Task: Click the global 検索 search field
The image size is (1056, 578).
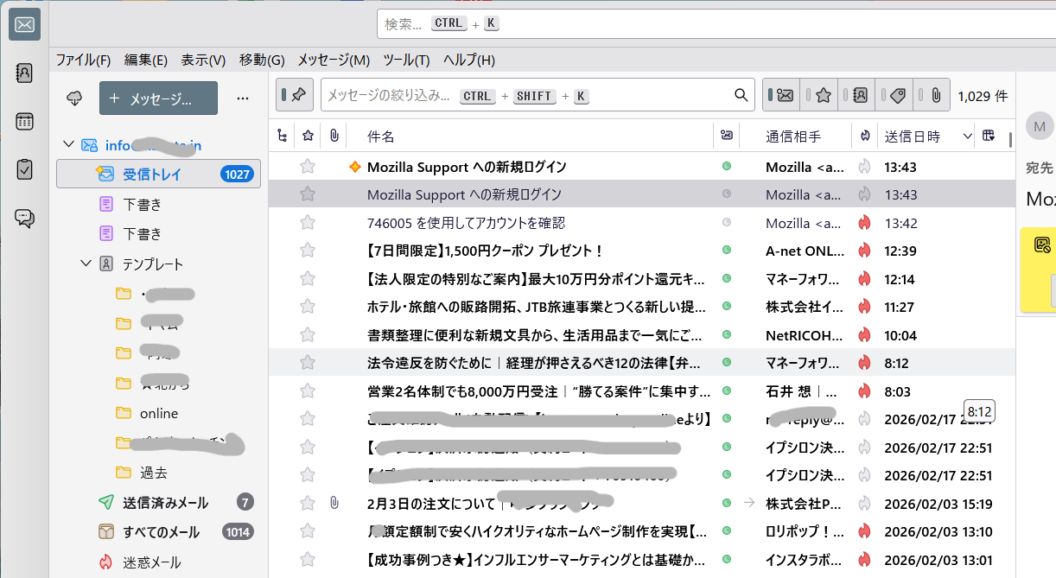Action: [x=716, y=23]
